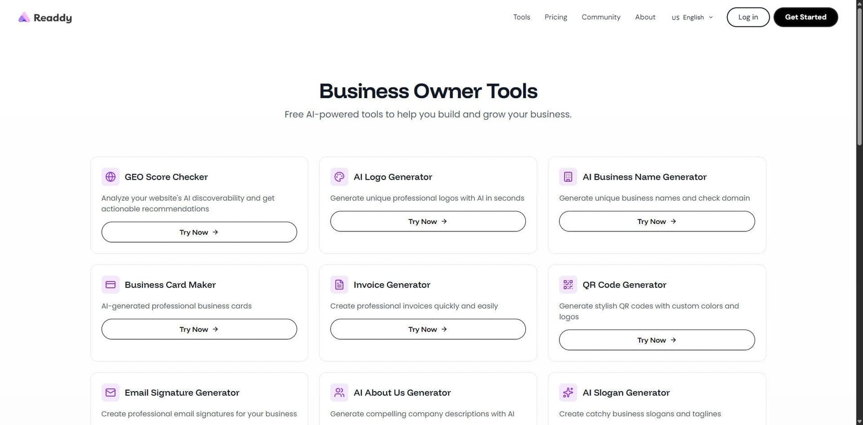Try Now for GEO Score Checker
Viewport: 863px width, 425px height.
coord(199,232)
